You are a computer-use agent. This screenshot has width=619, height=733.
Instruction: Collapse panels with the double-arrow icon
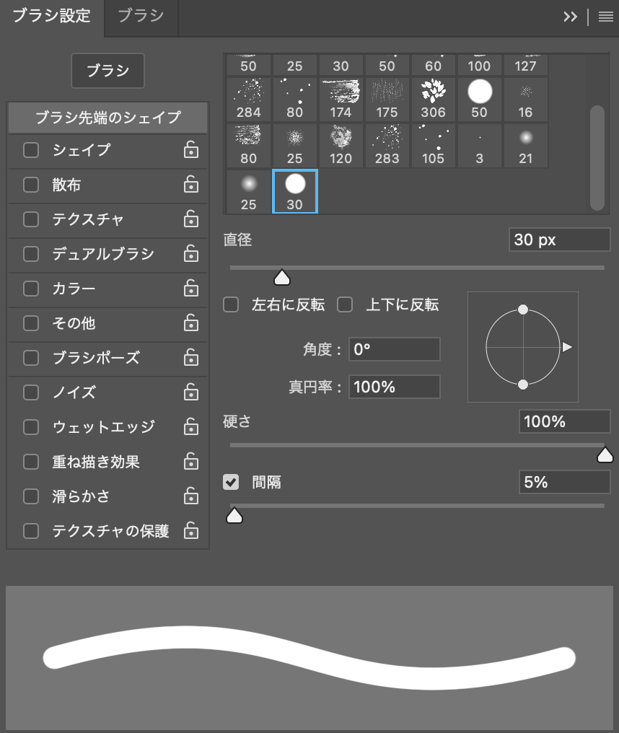click(570, 17)
